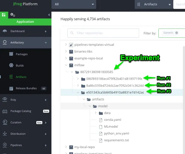The height and width of the screenshot is (154, 185).
Task: Click the Package Catalog book icon
Action: tap(5, 111)
